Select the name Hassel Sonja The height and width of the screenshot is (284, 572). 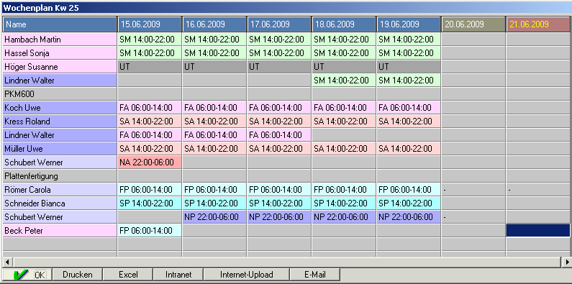tap(60, 53)
